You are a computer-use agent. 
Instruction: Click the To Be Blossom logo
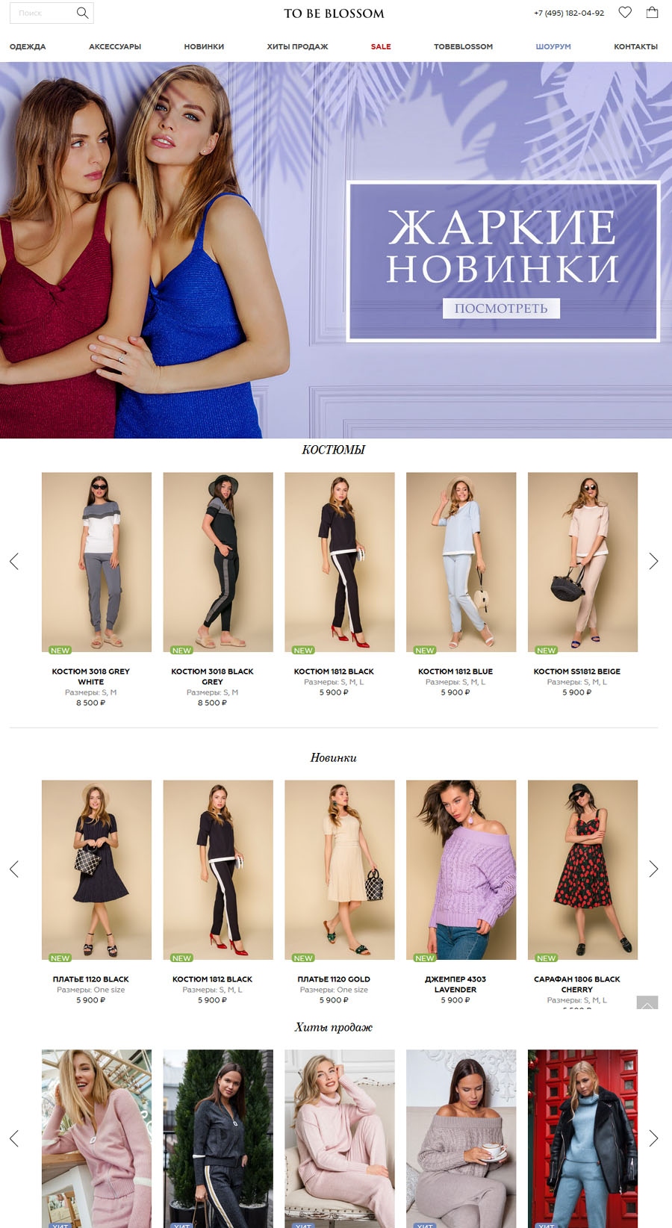334,13
